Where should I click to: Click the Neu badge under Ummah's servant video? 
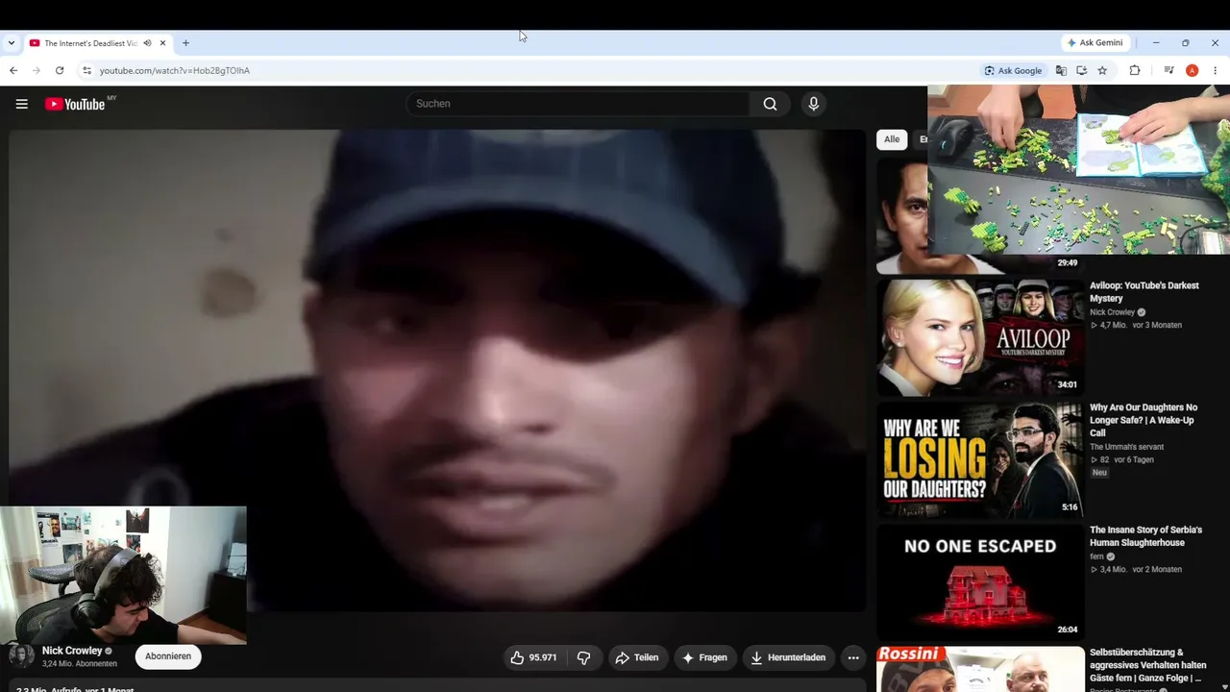pos(1099,473)
